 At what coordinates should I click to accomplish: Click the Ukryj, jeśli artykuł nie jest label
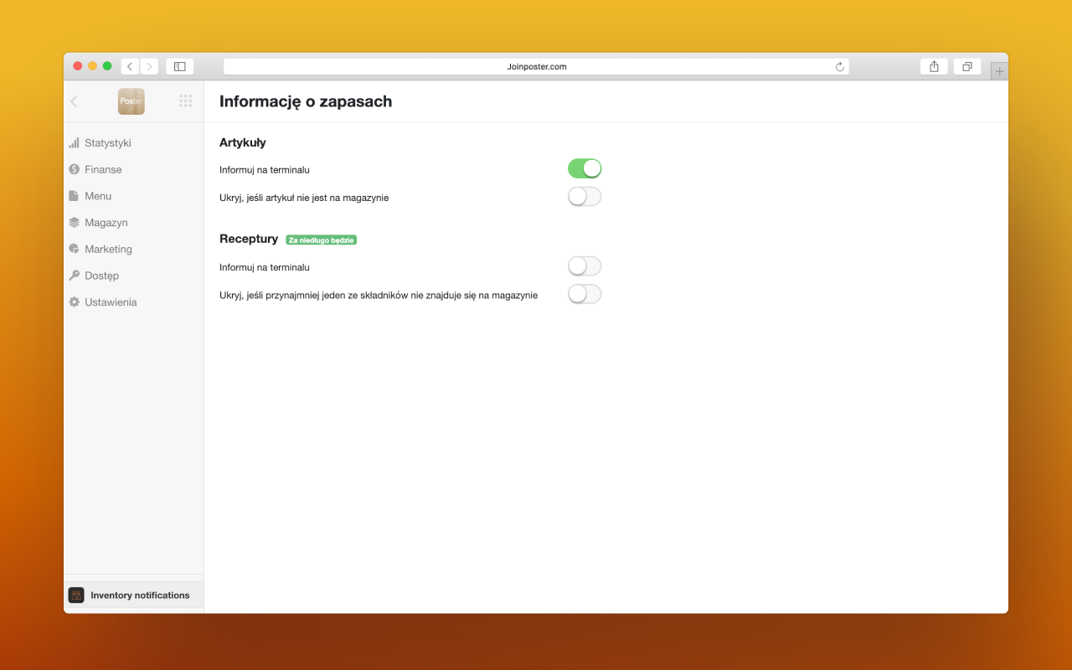pyautogui.click(x=304, y=198)
